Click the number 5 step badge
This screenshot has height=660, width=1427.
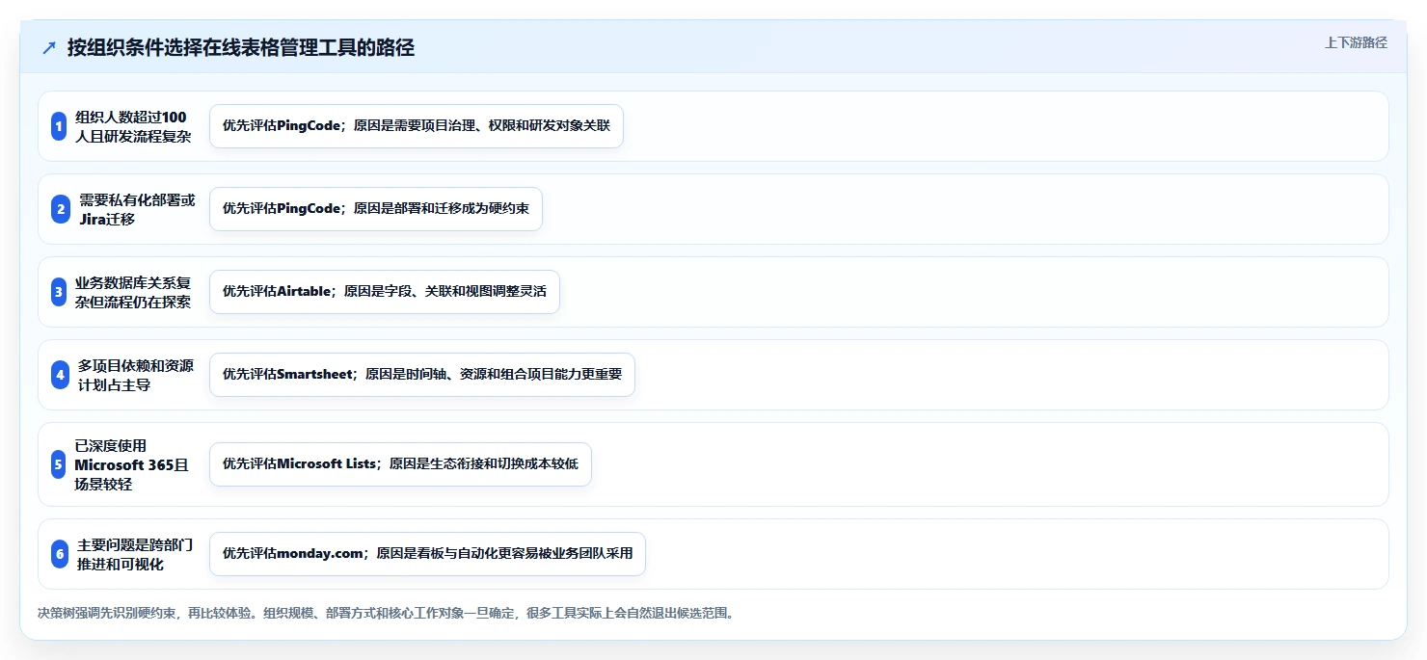(x=59, y=464)
